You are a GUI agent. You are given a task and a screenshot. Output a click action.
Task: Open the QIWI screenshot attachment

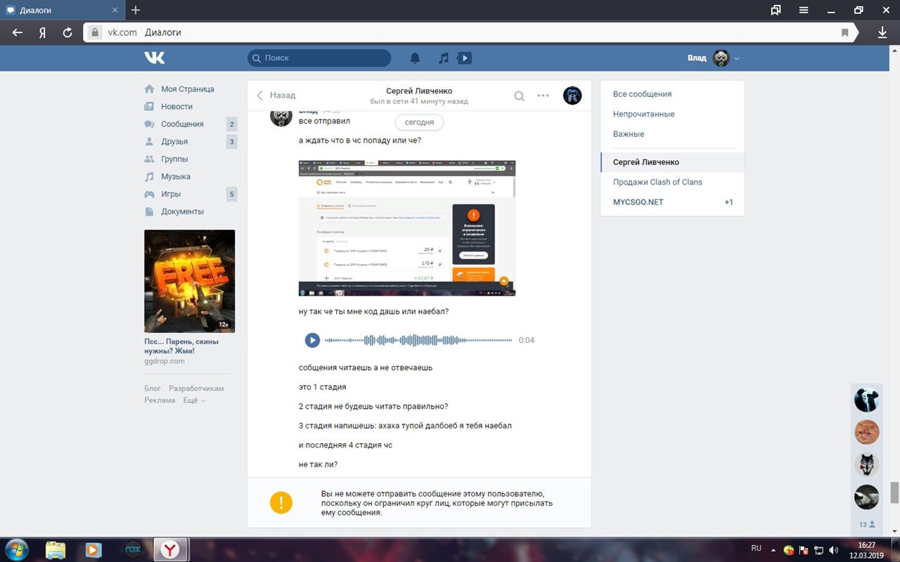click(x=406, y=228)
